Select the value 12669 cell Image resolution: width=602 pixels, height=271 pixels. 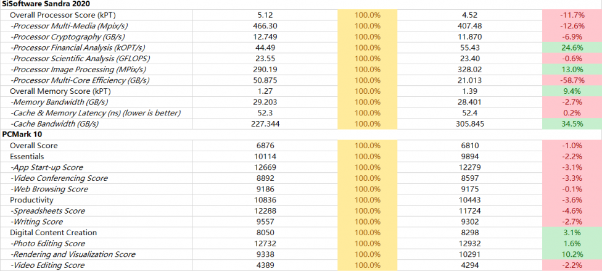[x=265, y=167]
